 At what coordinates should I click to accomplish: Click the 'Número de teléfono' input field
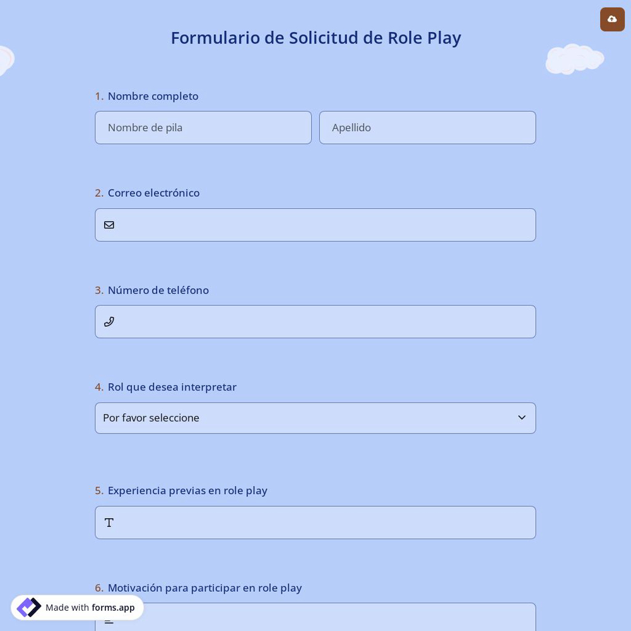[x=315, y=322]
